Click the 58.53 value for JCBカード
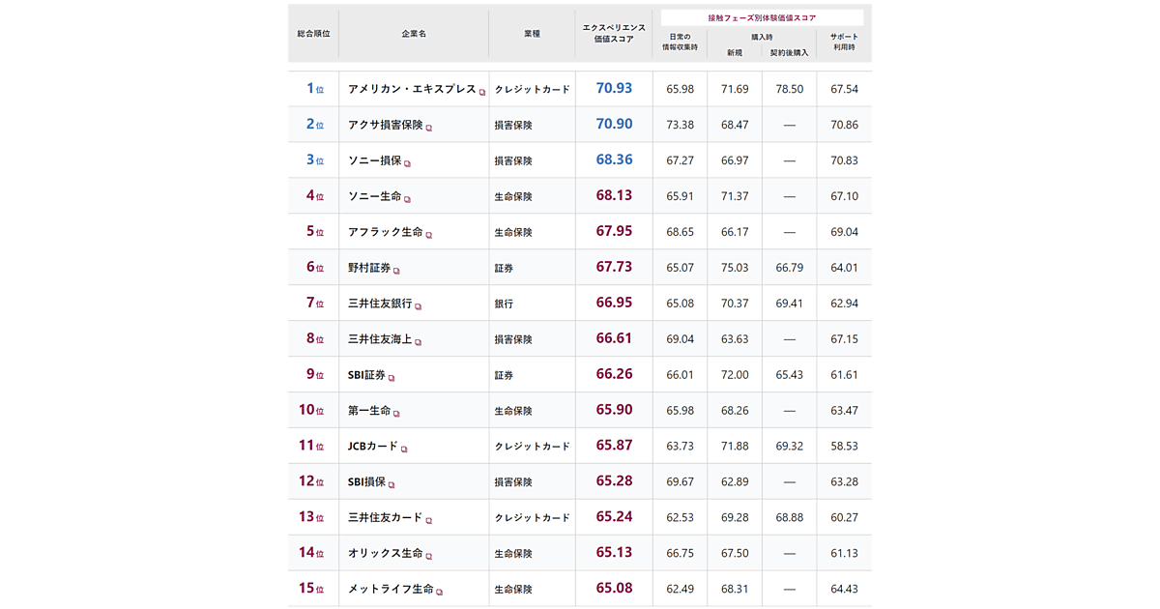 click(844, 447)
